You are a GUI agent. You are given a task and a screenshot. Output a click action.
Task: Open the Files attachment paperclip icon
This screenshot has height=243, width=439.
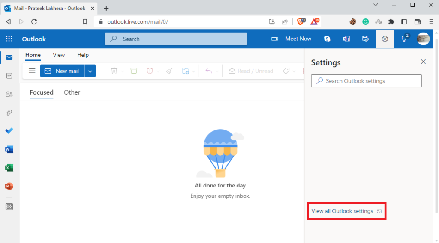(x=9, y=113)
